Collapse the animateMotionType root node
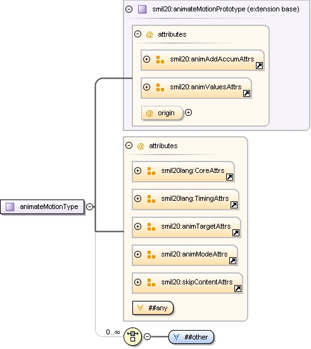 [x=89, y=206]
